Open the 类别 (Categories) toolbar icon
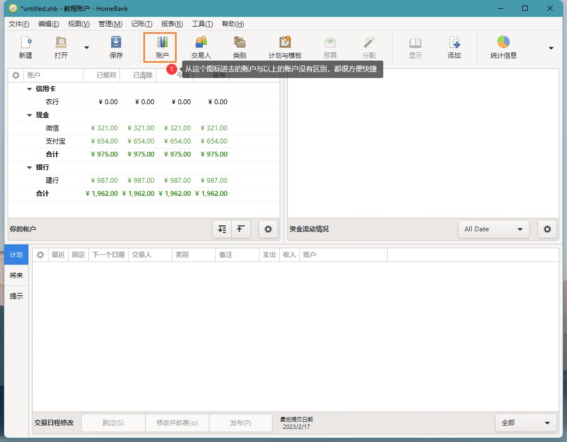Viewport: 567px width, 442px height. point(239,43)
